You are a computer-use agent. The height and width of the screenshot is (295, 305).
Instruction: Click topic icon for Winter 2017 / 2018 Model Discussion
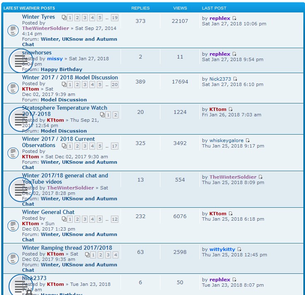pyautogui.click(x=13, y=88)
